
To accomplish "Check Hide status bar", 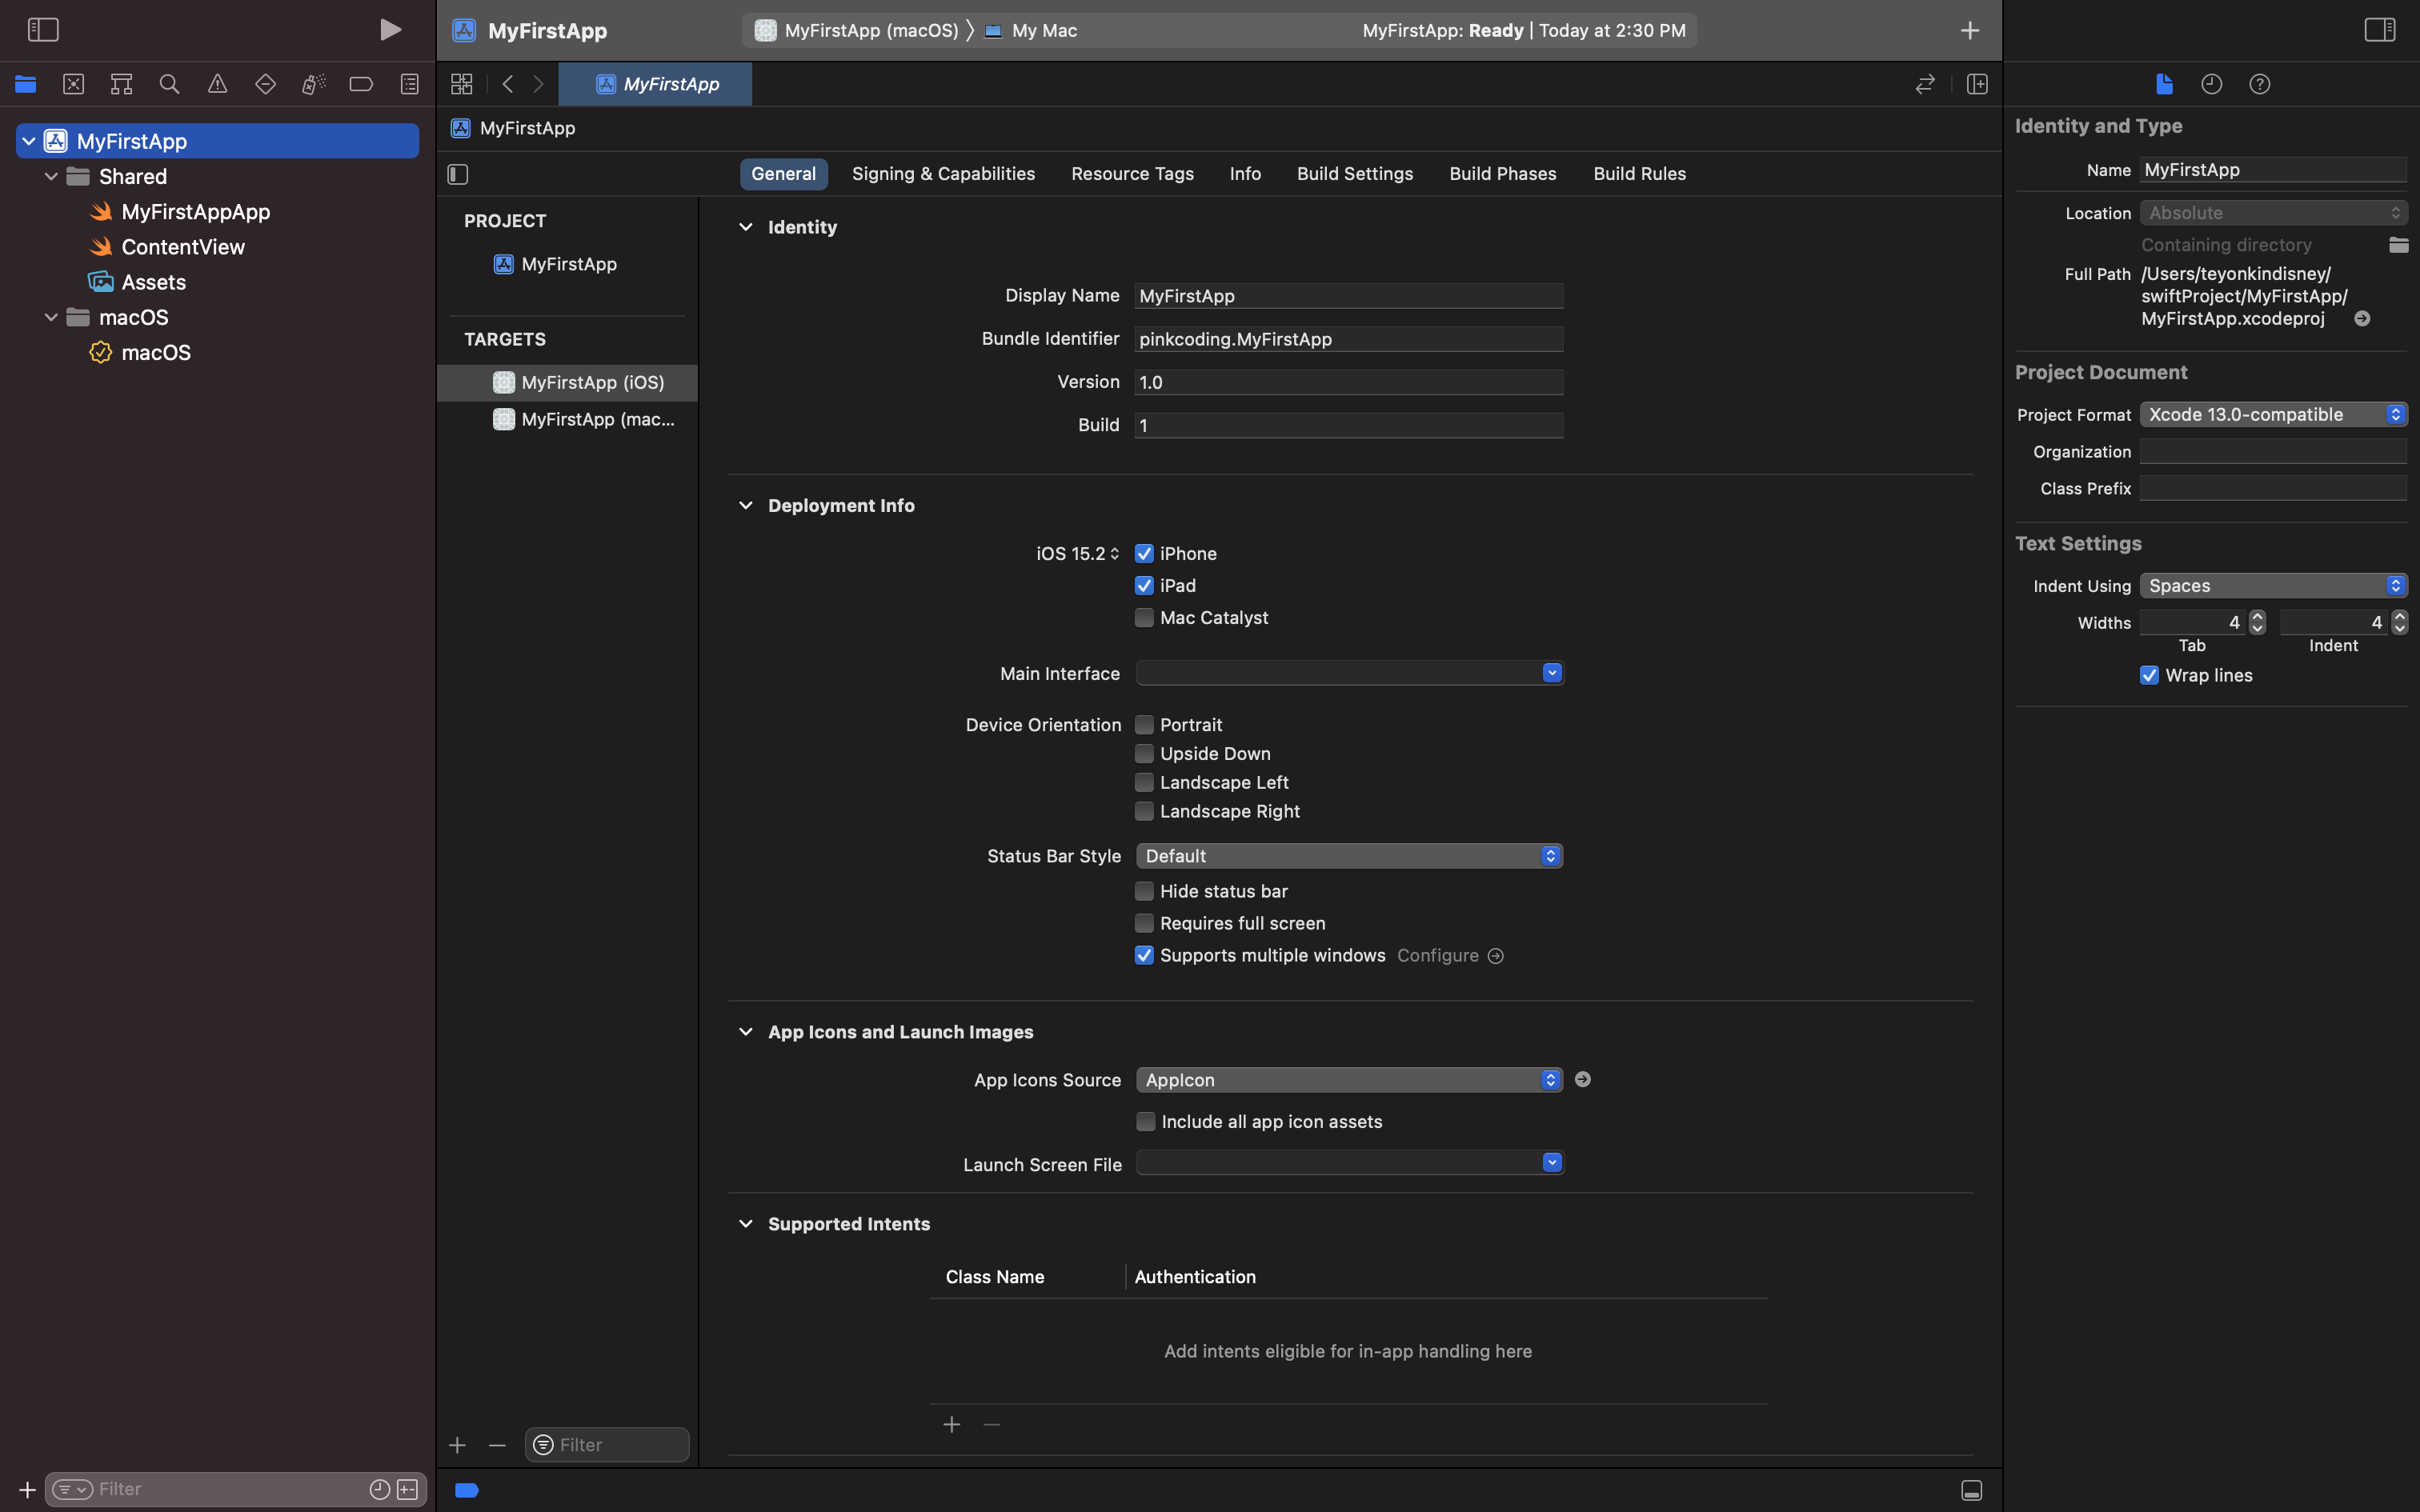I will coord(1144,891).
